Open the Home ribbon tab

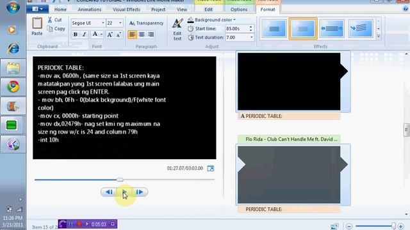pyautogui.click(x=60, y=10)
